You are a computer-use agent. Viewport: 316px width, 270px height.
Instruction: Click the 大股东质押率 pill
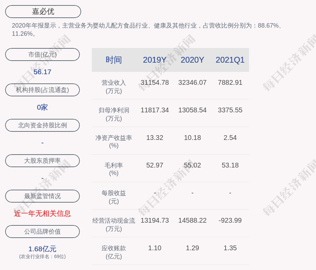(42, 161)
